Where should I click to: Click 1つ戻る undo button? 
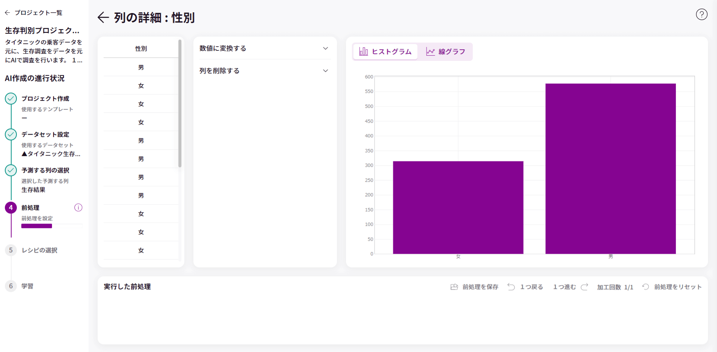pos(525,287)
